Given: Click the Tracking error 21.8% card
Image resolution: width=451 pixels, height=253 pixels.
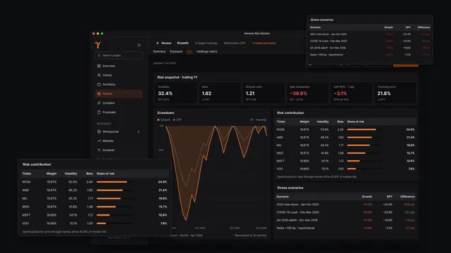Looking at the screenshot, I should point(395,93).
